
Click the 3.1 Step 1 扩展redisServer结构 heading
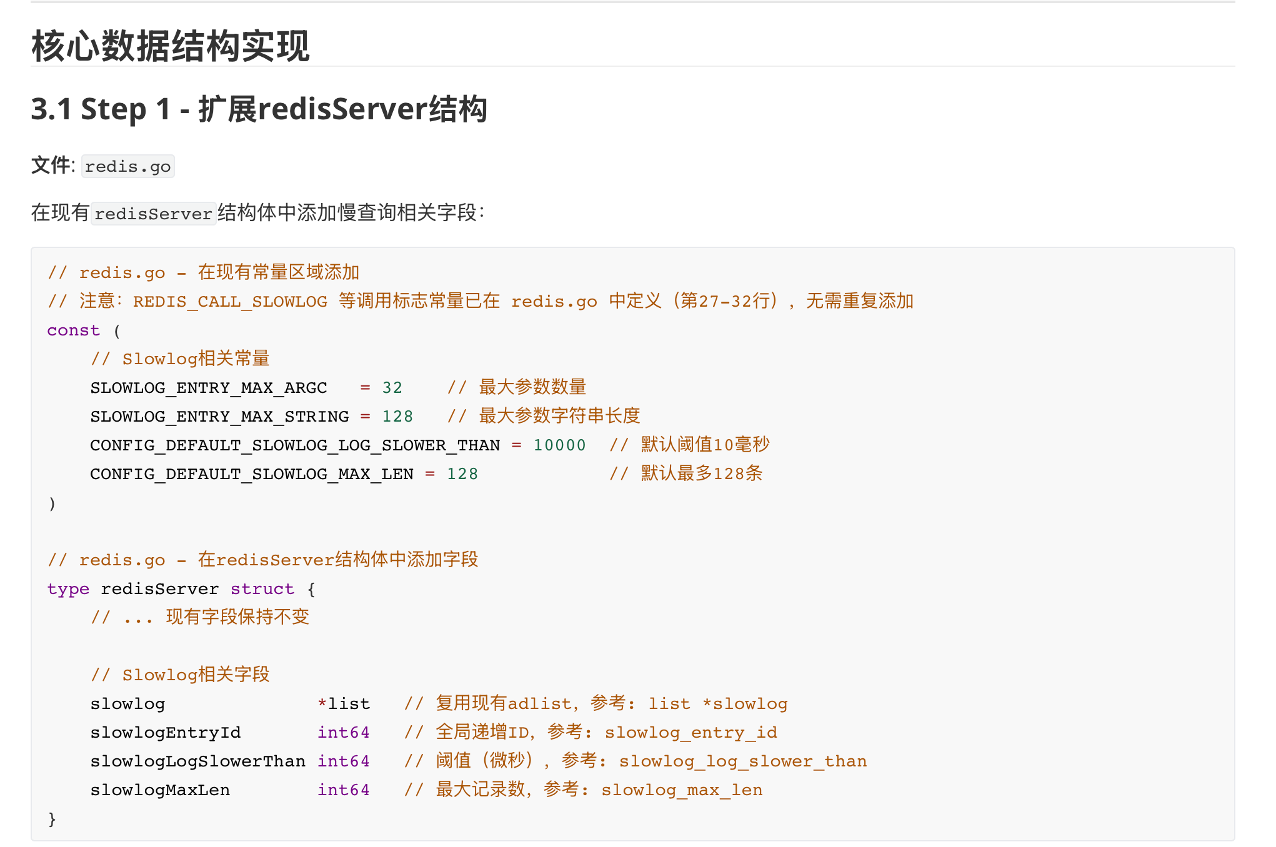[x=259, y=109]
